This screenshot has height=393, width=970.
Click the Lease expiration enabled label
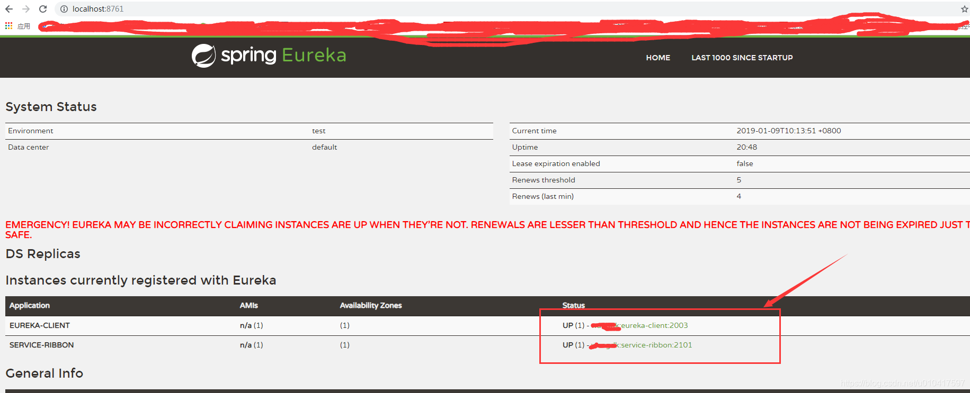click(556, 163)
